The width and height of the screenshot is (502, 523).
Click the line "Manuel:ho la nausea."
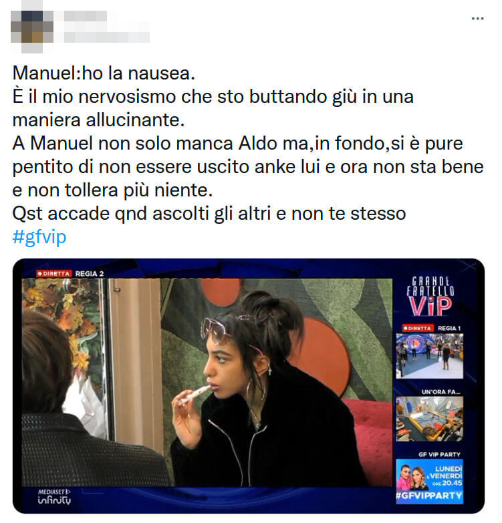104,73
